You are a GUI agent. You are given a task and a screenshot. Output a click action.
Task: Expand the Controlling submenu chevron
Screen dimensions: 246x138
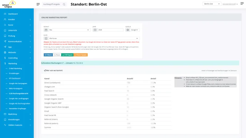pos(30,58)
